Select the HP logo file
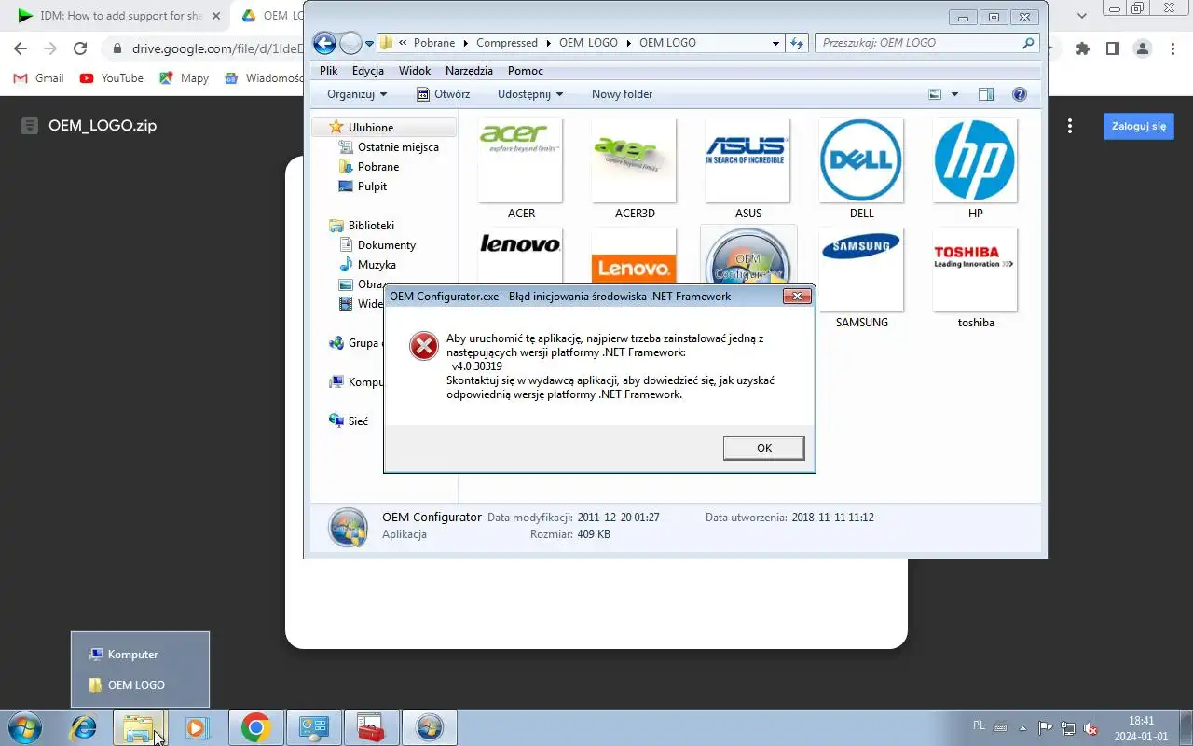Screen dimensions: 1193x746 [976, 169]
